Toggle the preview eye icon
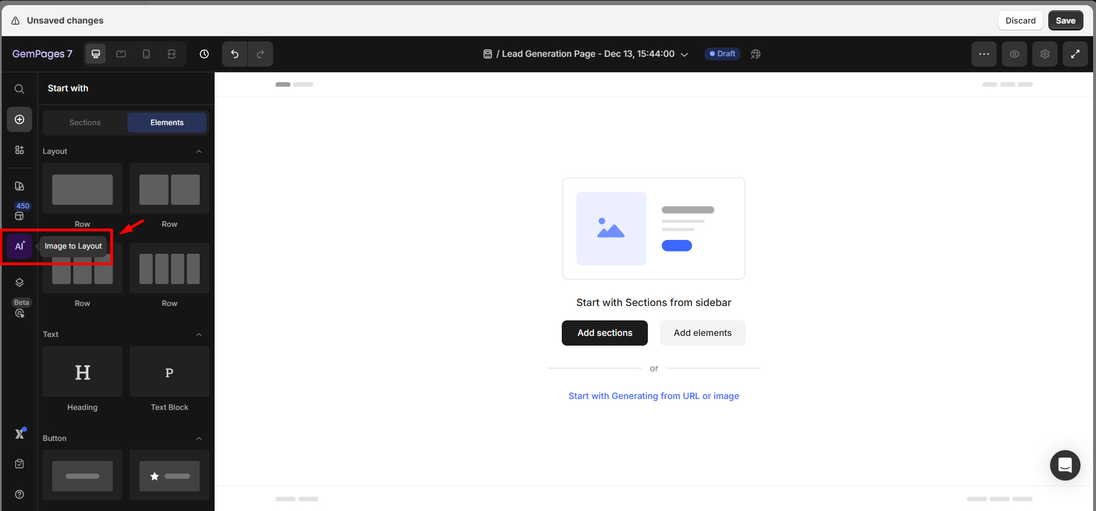1096x511 pixels. [1014, 54]
